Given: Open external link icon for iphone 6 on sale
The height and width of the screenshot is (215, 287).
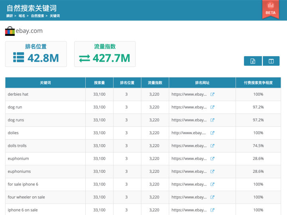Looking at the screenshot, I should (x=212, y=210).
